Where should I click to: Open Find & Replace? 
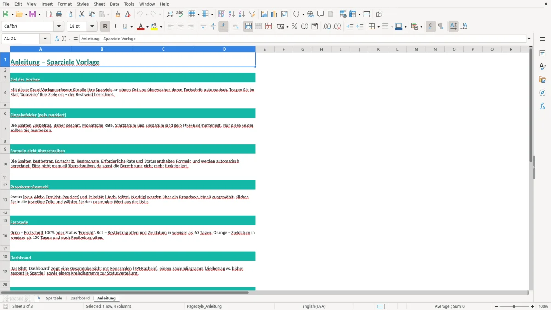170,14
